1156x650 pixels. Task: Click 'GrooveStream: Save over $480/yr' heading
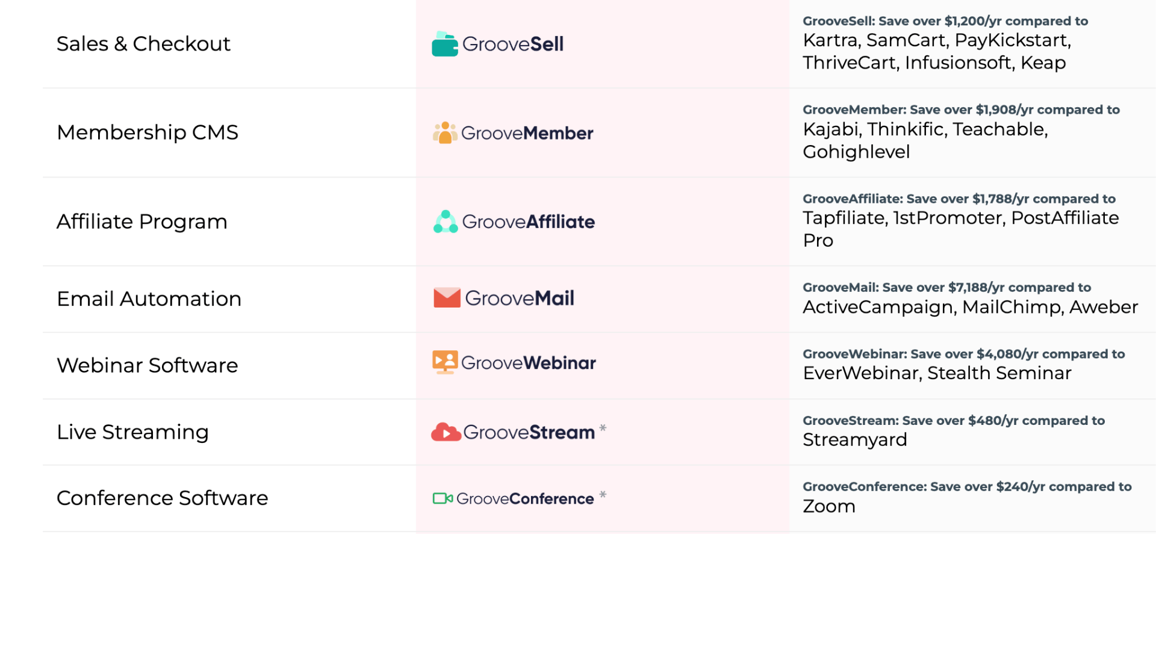click(x=954, y=421)
